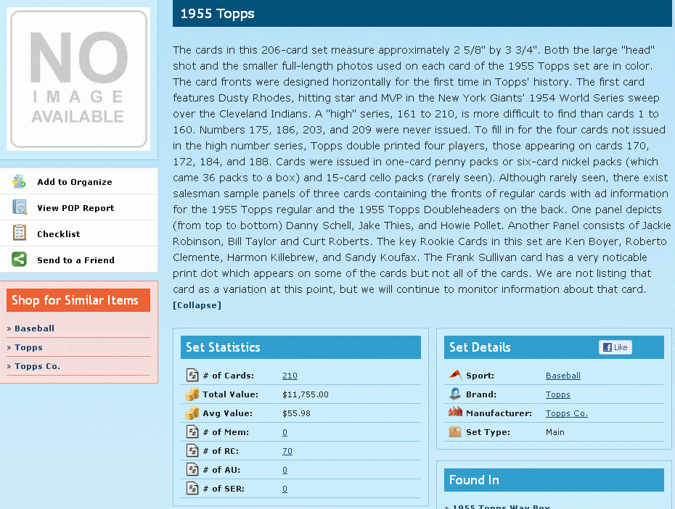Click the document icon beside # of RC
The width and height of the screenshot is (675, 509).
click(192, 450)
